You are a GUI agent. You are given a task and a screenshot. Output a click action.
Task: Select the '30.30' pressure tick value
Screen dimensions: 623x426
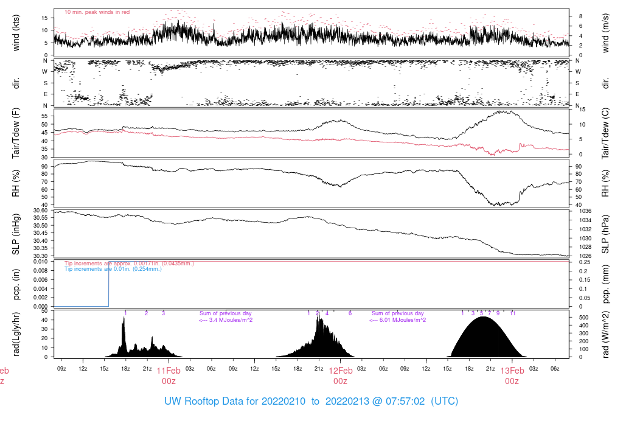tap(41, 256)
